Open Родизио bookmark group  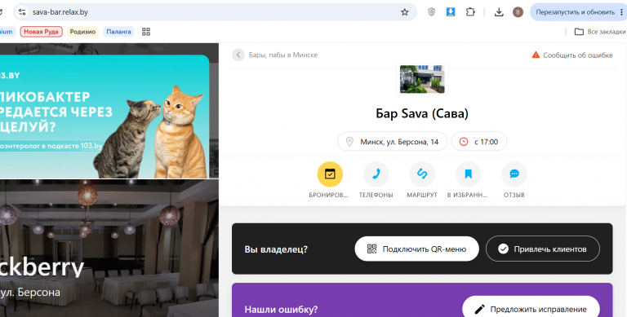[x=82, y=32]
